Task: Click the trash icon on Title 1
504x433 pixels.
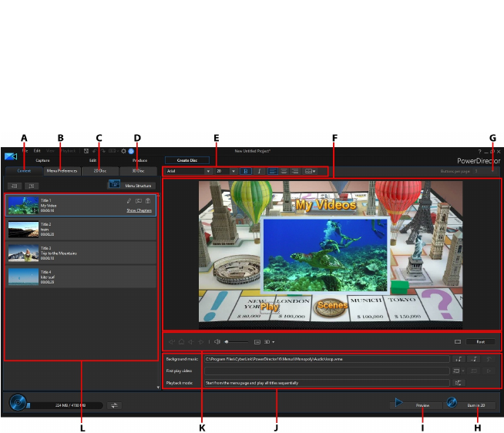Action: pyautogui.click(x=148, y=201)
